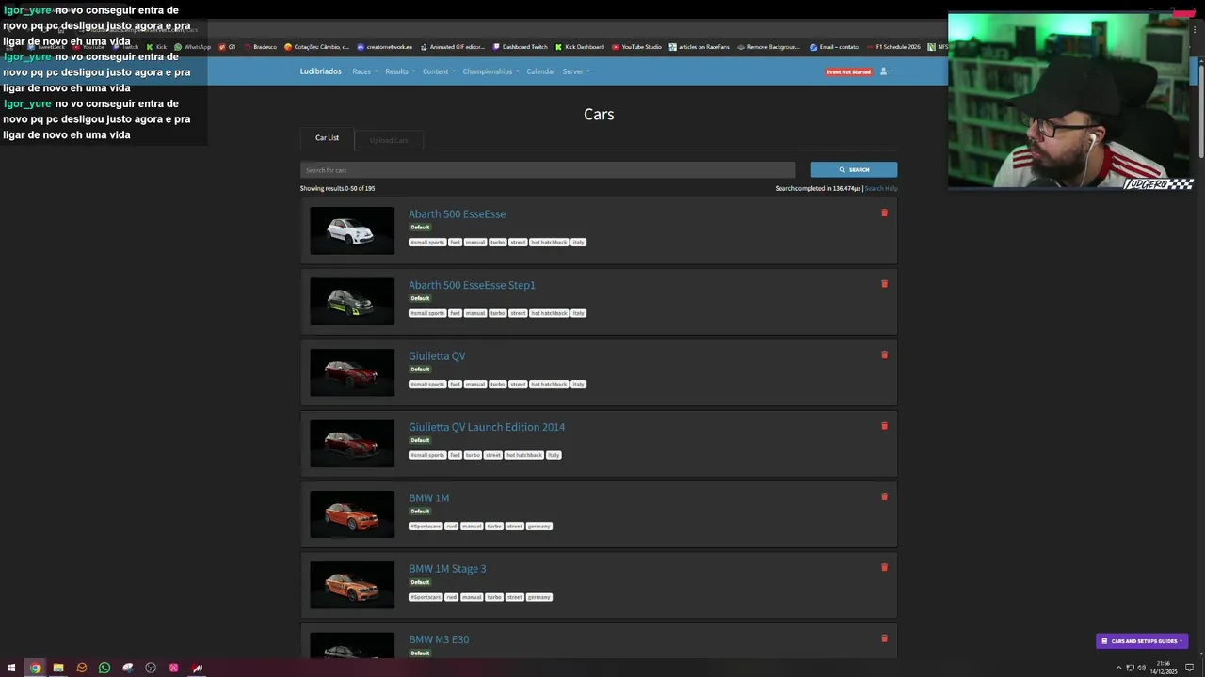The image size is (1205, 677).
Task: Delete the BMW M3 E30 car
Action: pos(884,638)
